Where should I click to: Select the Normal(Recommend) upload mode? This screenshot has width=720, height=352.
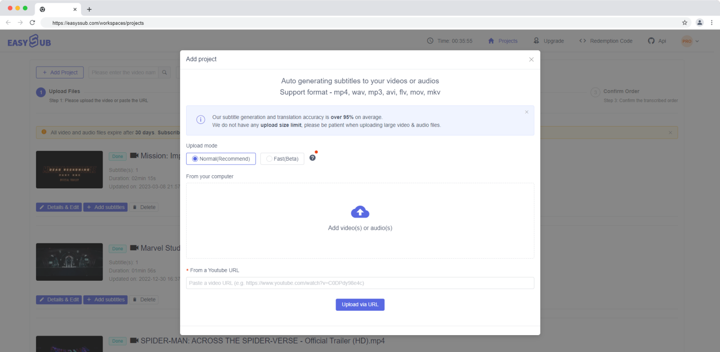click(220, 158)
